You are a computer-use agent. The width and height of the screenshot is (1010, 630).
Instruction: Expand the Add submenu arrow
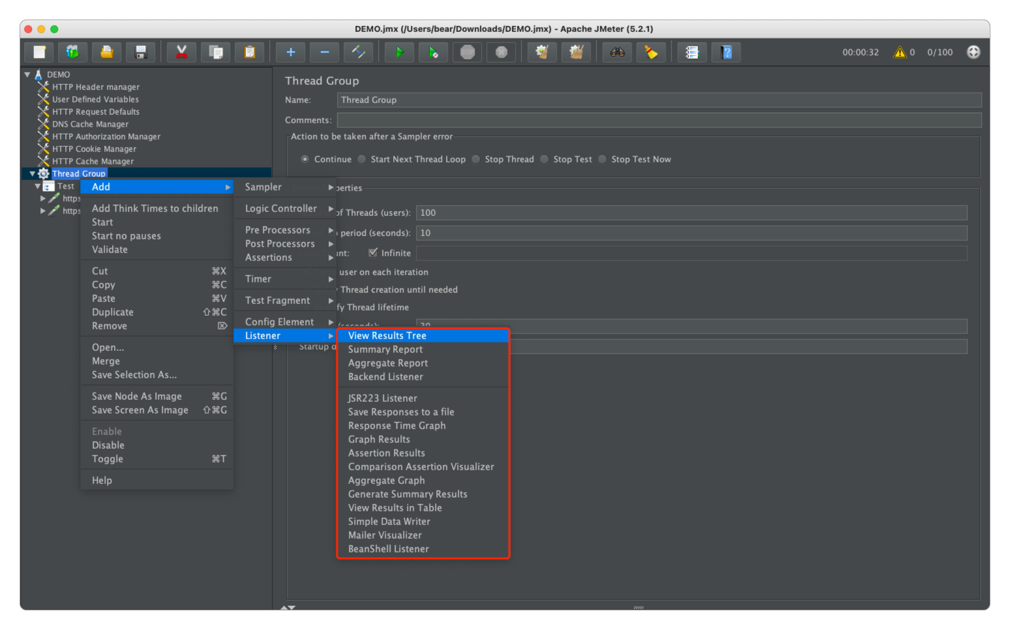pos(228,187)
